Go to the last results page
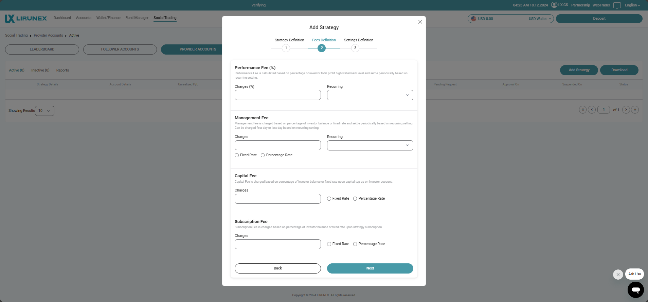This screenshot has height=302, width=648. (635, 110)
